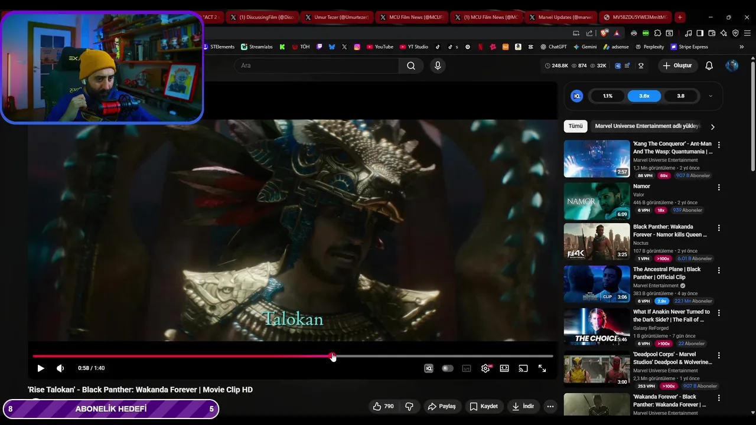Open Namor video title link
Image resolution: width=756 pixels, height=425 pixels.
tap(641, 187)
